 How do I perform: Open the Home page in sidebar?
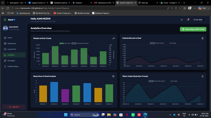[x=14, y=38]
